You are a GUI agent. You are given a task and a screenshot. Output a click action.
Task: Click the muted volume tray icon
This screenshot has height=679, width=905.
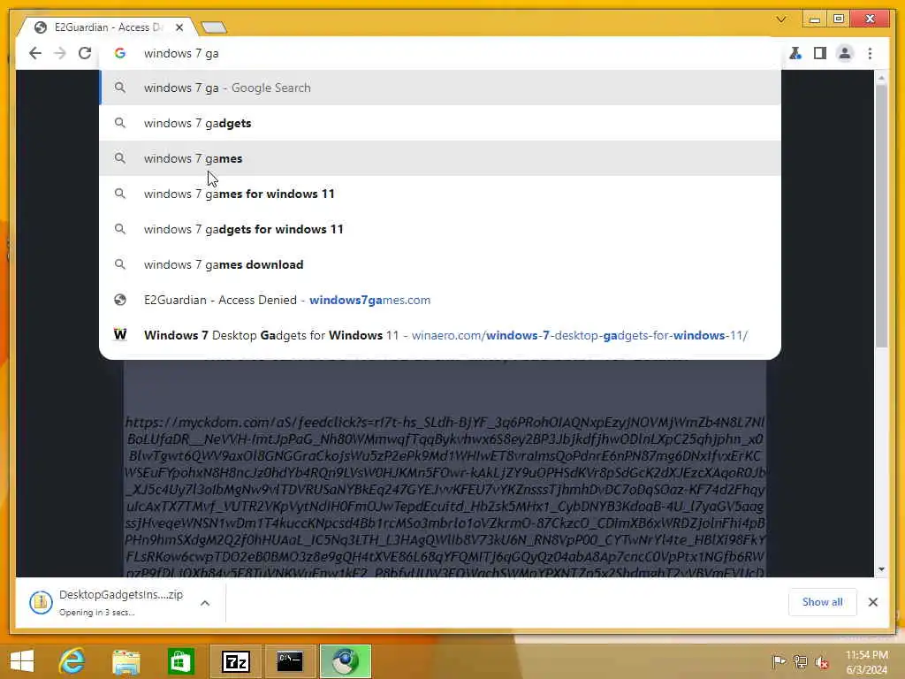(821, 662)
